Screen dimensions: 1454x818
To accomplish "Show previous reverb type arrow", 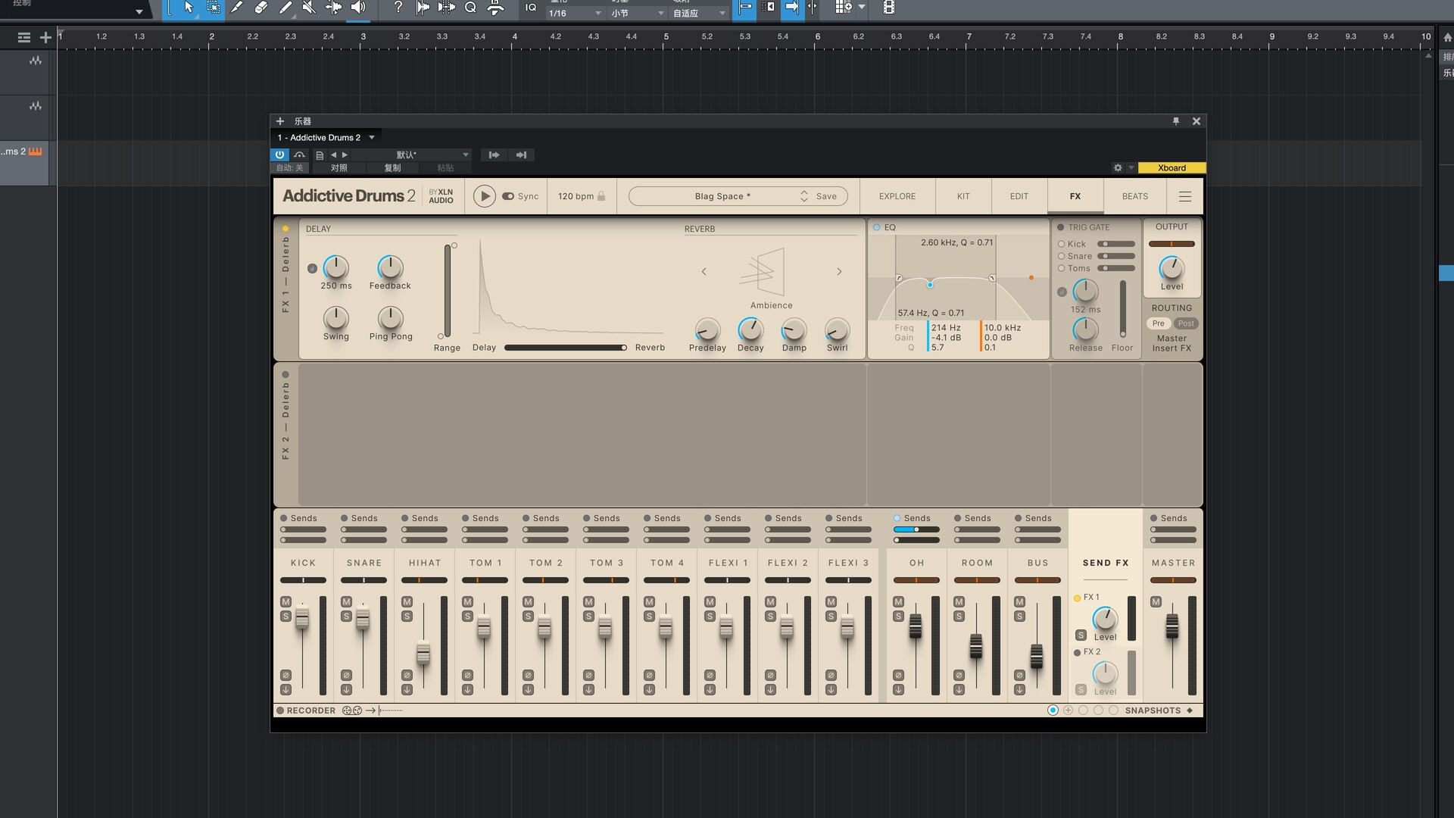I will point(704,271).
